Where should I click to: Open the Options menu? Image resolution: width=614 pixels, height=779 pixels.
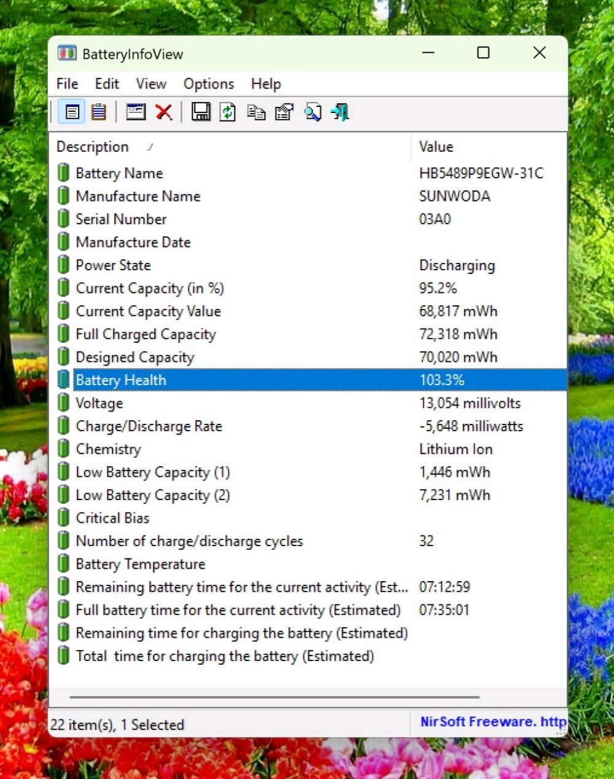point(209,84)
